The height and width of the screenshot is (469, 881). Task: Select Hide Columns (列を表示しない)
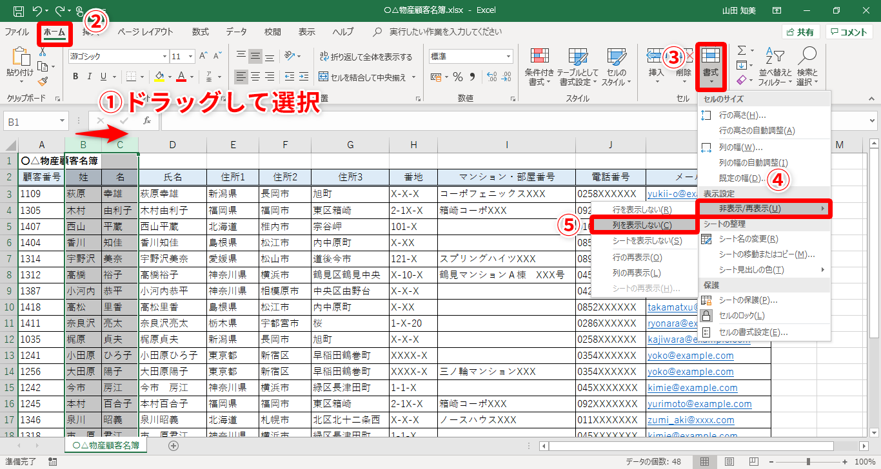pyautogui.click(x=645, y=225)
